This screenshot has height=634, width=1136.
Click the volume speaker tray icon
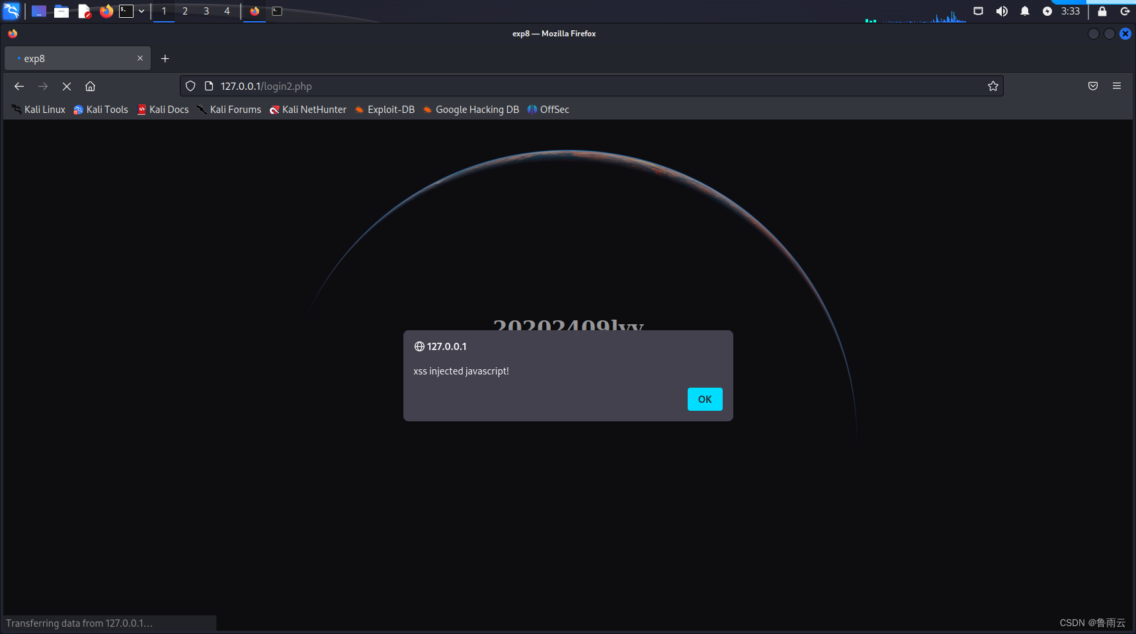coord(1002,11)
